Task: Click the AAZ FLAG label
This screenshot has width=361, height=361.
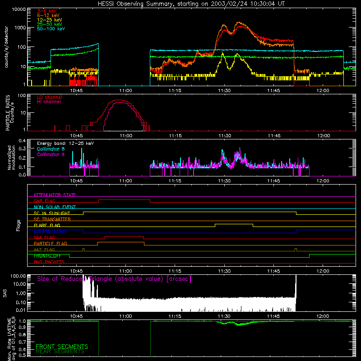Action: [44, 250]
